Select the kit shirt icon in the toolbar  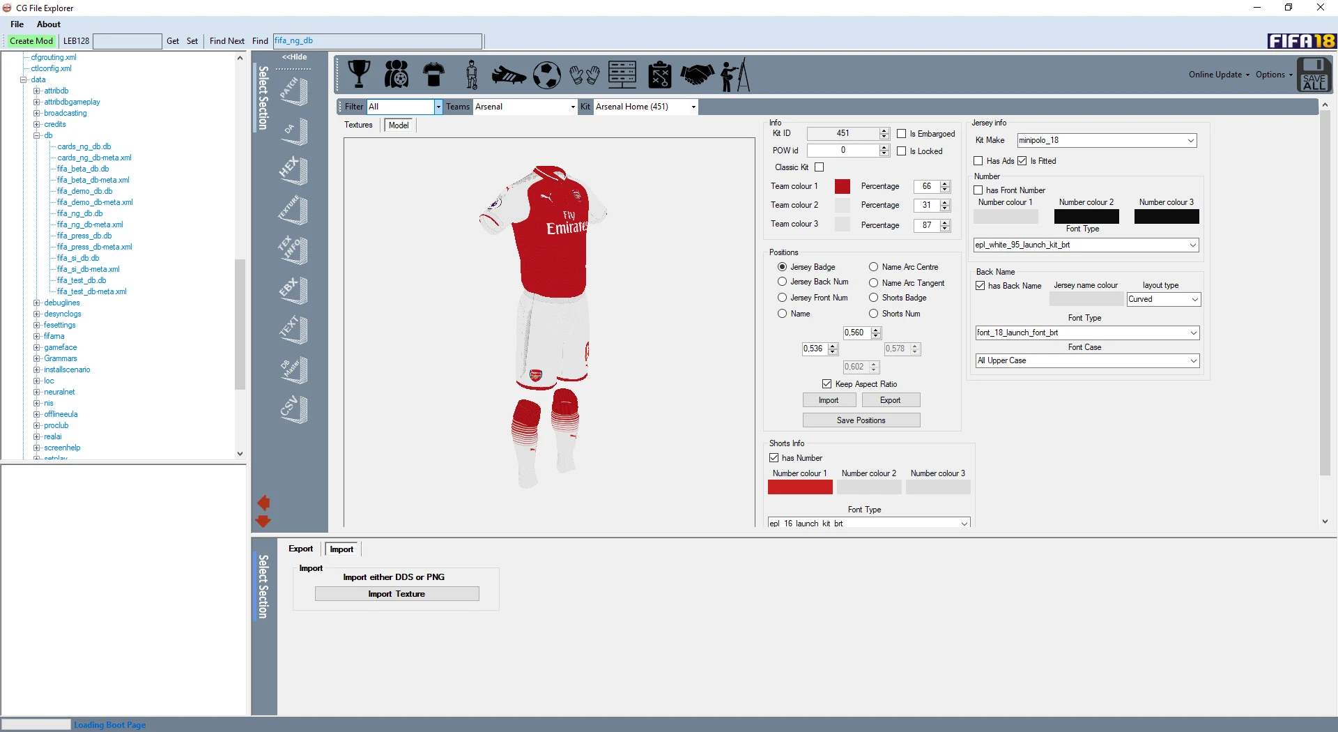(433, 75)
